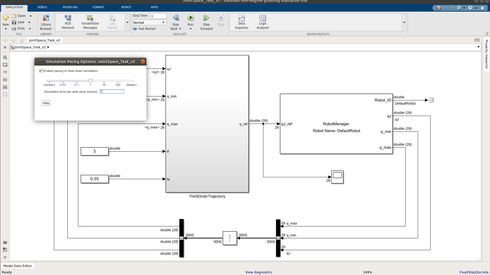Viewport: 490px width, 275px height.
Task: Expand the Review Results gallery arrow
Action: pyautogui.click(x=404, y=22)
